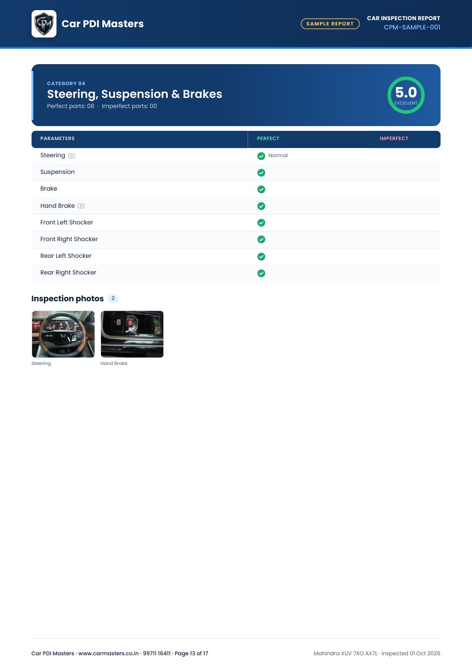Click the Mahindra XUV 7XO AX7L footer text
This screenshot has height=668, width=472.
coord(346,654)
